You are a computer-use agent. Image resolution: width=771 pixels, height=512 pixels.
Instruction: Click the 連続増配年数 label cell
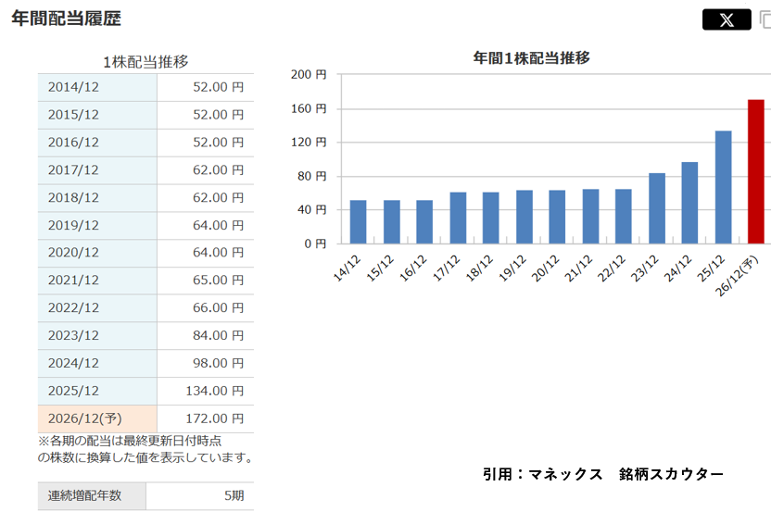92,496
